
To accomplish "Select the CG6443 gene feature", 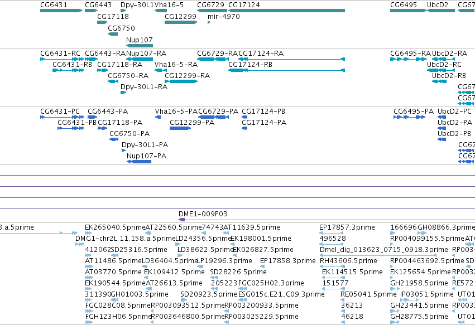I will [91, 11].
